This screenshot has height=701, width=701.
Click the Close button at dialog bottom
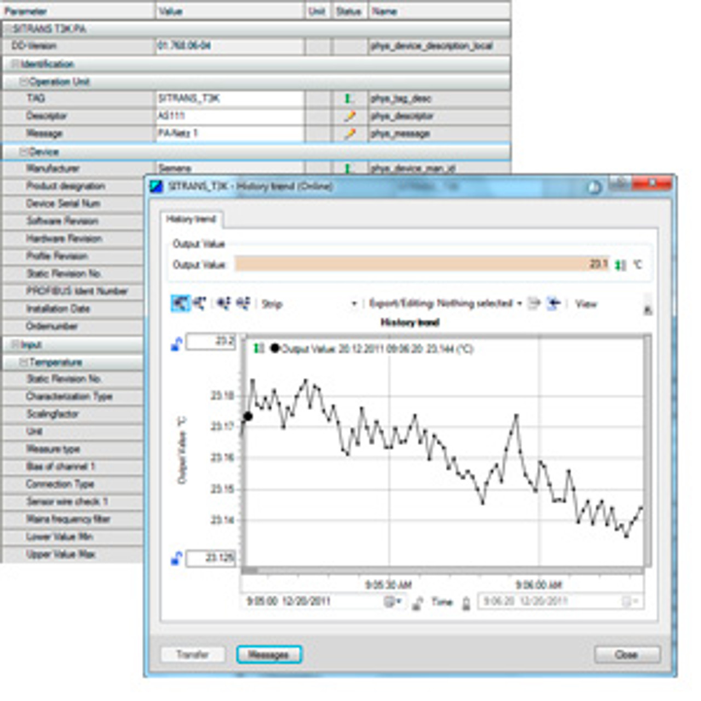[627, 654]
